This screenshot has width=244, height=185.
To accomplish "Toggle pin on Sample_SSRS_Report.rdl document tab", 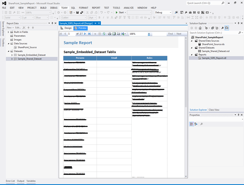I will 95,23.
